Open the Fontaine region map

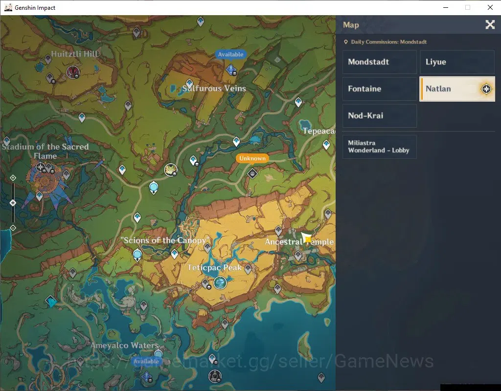tap(380, 89)
